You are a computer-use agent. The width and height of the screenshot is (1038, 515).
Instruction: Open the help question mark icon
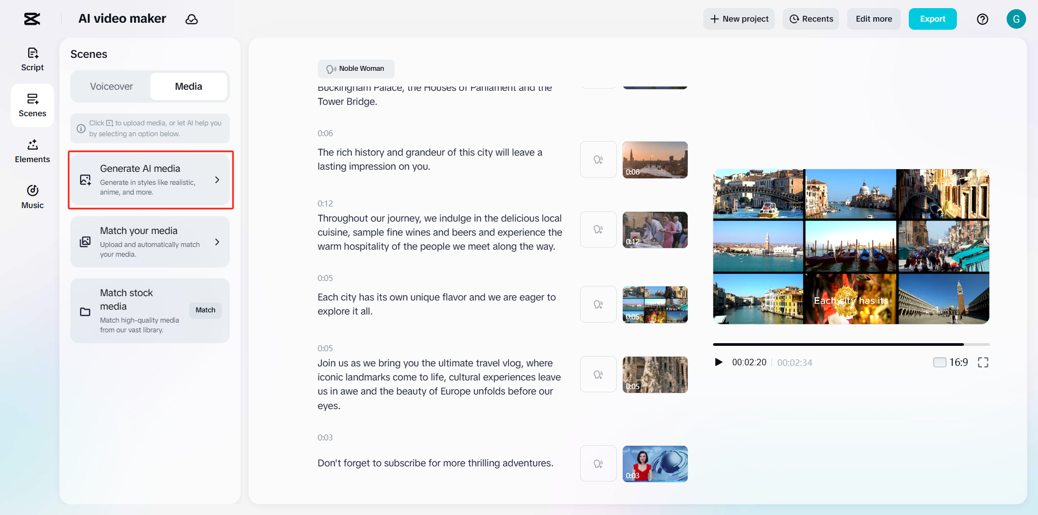click(982, 19)
